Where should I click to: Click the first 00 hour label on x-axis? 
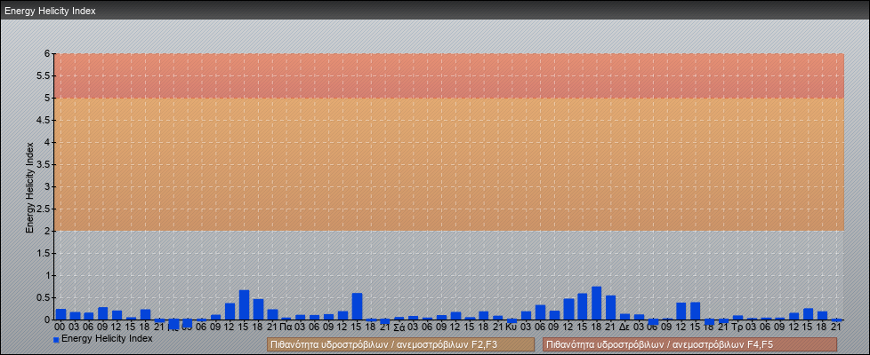pyautogui.click(x=60, y=327)
